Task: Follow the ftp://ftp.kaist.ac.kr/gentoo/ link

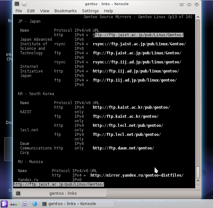Action: click(126, 116)
